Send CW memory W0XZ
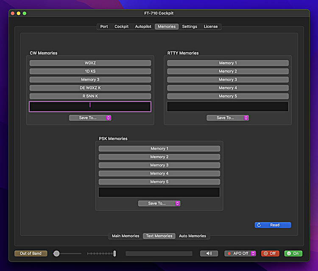Viewport: 318px width, 271px height. 90,63
